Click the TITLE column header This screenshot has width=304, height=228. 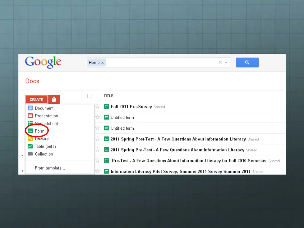pos(108,96)
